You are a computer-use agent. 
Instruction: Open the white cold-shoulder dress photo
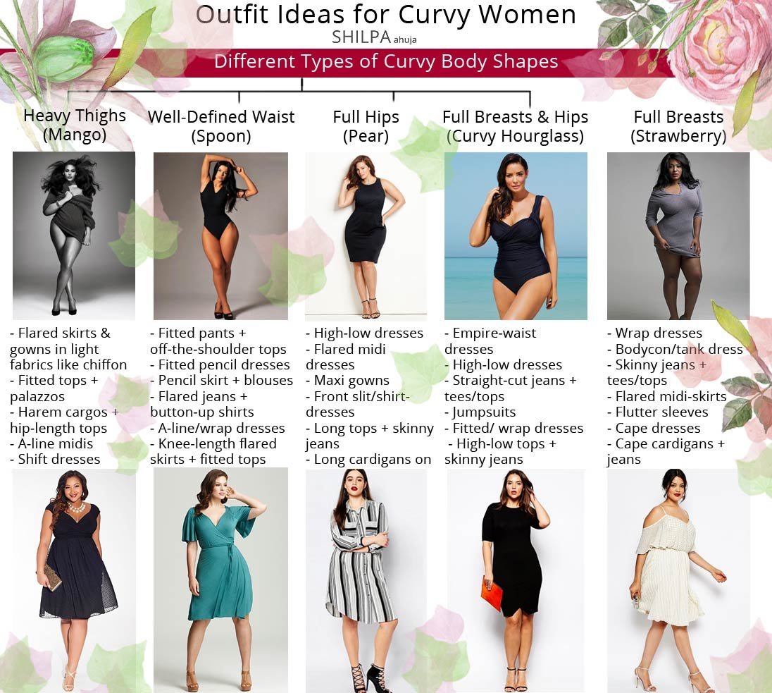point(678,580)
